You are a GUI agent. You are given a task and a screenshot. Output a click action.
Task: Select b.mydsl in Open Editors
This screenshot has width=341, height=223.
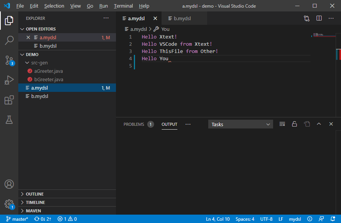tap(67, 46)
